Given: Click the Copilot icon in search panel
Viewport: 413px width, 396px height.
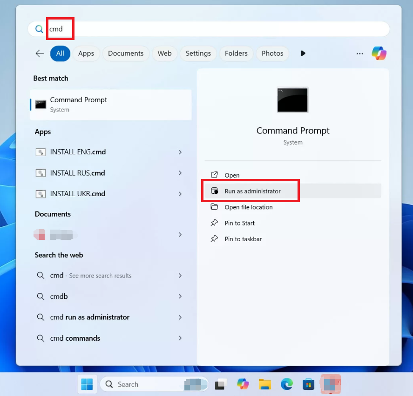Looking at the screenshot, I should (379, 53).
